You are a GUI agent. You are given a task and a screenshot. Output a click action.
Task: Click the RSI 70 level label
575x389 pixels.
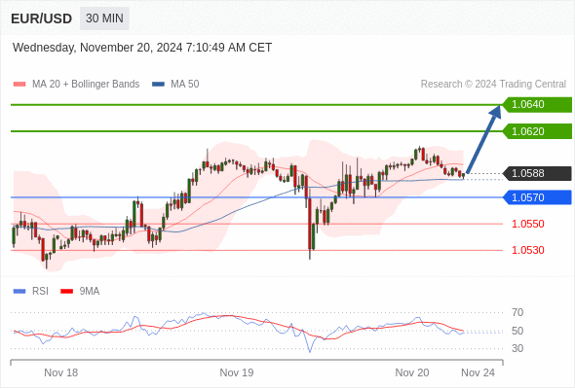click(x=517, y=312)
